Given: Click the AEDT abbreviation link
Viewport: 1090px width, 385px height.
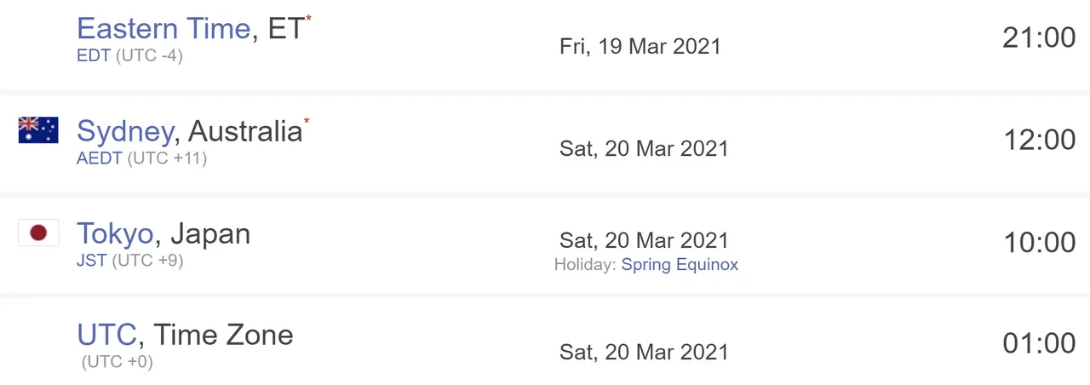Looking at the screenshot, I should [x=100, y=158].
